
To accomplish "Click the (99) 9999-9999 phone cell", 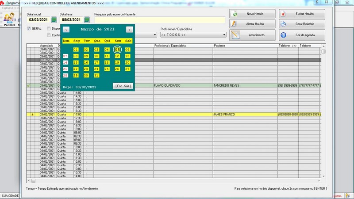I will [x=288, y=85].
